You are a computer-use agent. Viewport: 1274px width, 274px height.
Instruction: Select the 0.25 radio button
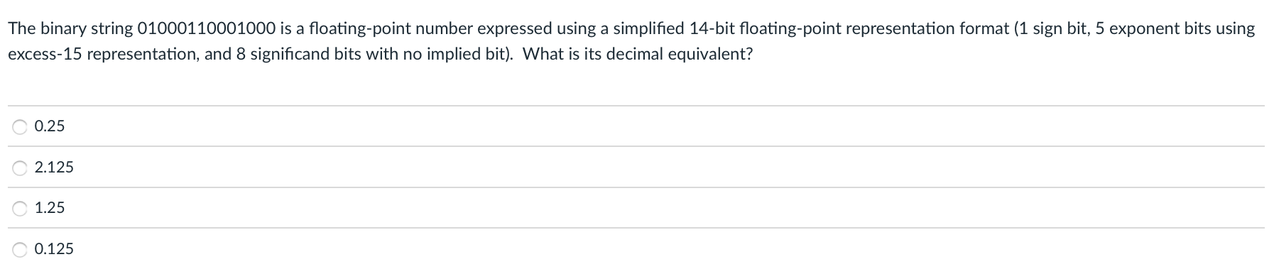point(20,127)
